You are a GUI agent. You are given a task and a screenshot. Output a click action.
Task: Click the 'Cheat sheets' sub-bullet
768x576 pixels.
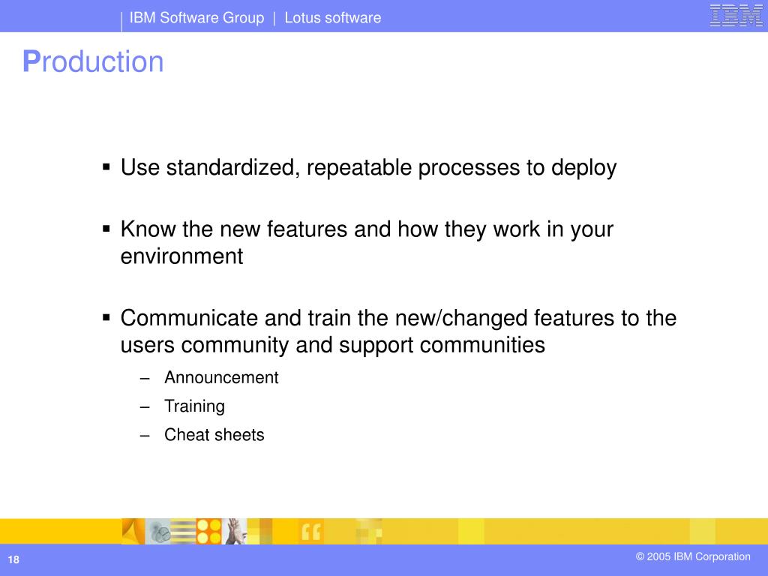[x=214, y=435]
